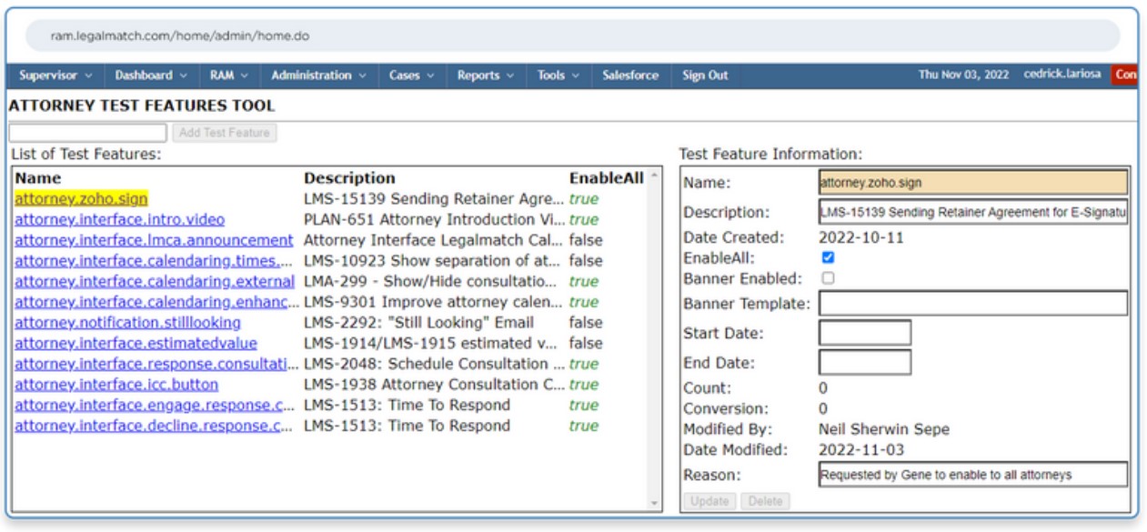Click the Salesforce menu item
Image resolution: width=1147 pixels, height=532 pixels.
pos(630,75)
